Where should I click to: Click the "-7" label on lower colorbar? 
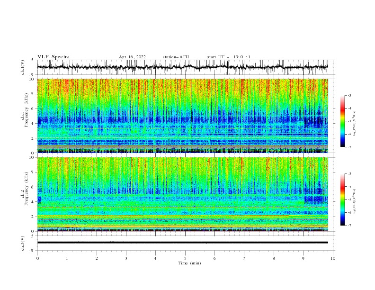pyautogui.click(x=349, y=226)
